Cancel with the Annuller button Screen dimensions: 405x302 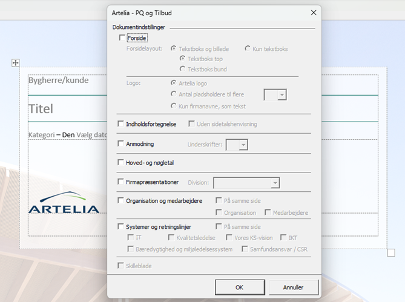(x=294, y=287)
